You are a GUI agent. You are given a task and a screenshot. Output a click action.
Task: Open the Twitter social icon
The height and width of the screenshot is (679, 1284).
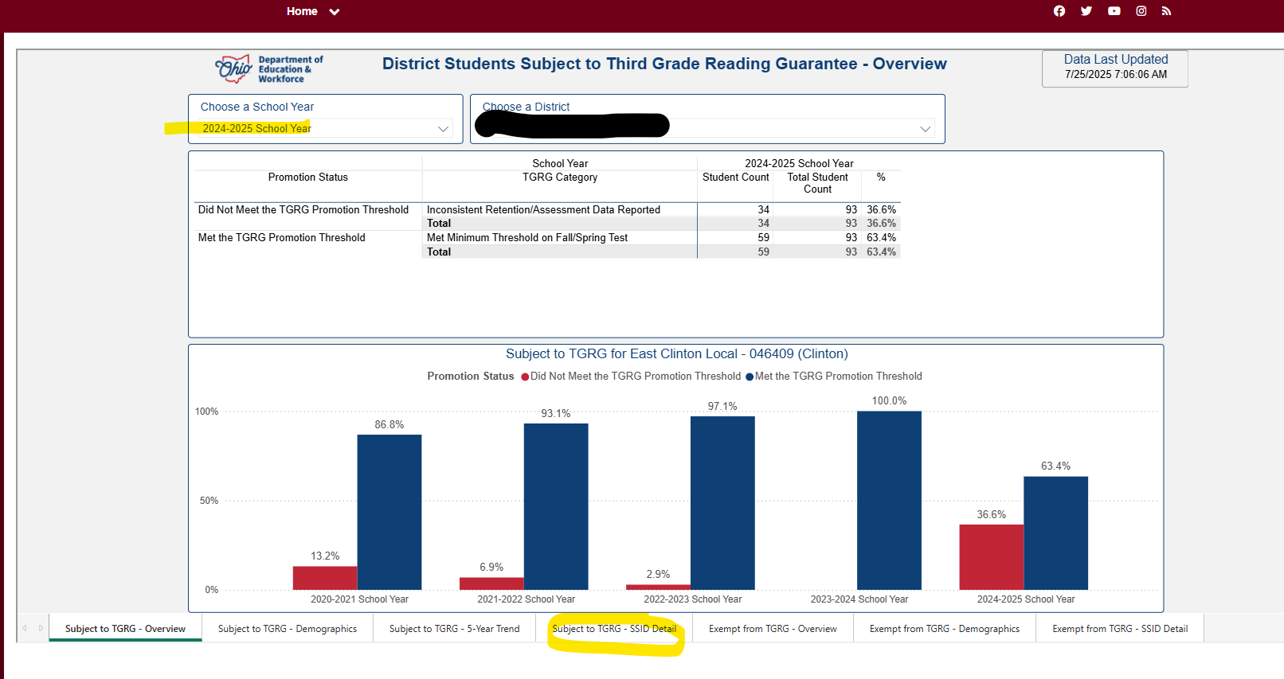point(1086,11)
